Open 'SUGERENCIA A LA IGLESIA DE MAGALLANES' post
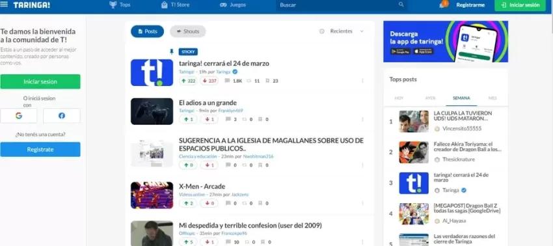This screenshot has width=553, height=246. [271, 144]
